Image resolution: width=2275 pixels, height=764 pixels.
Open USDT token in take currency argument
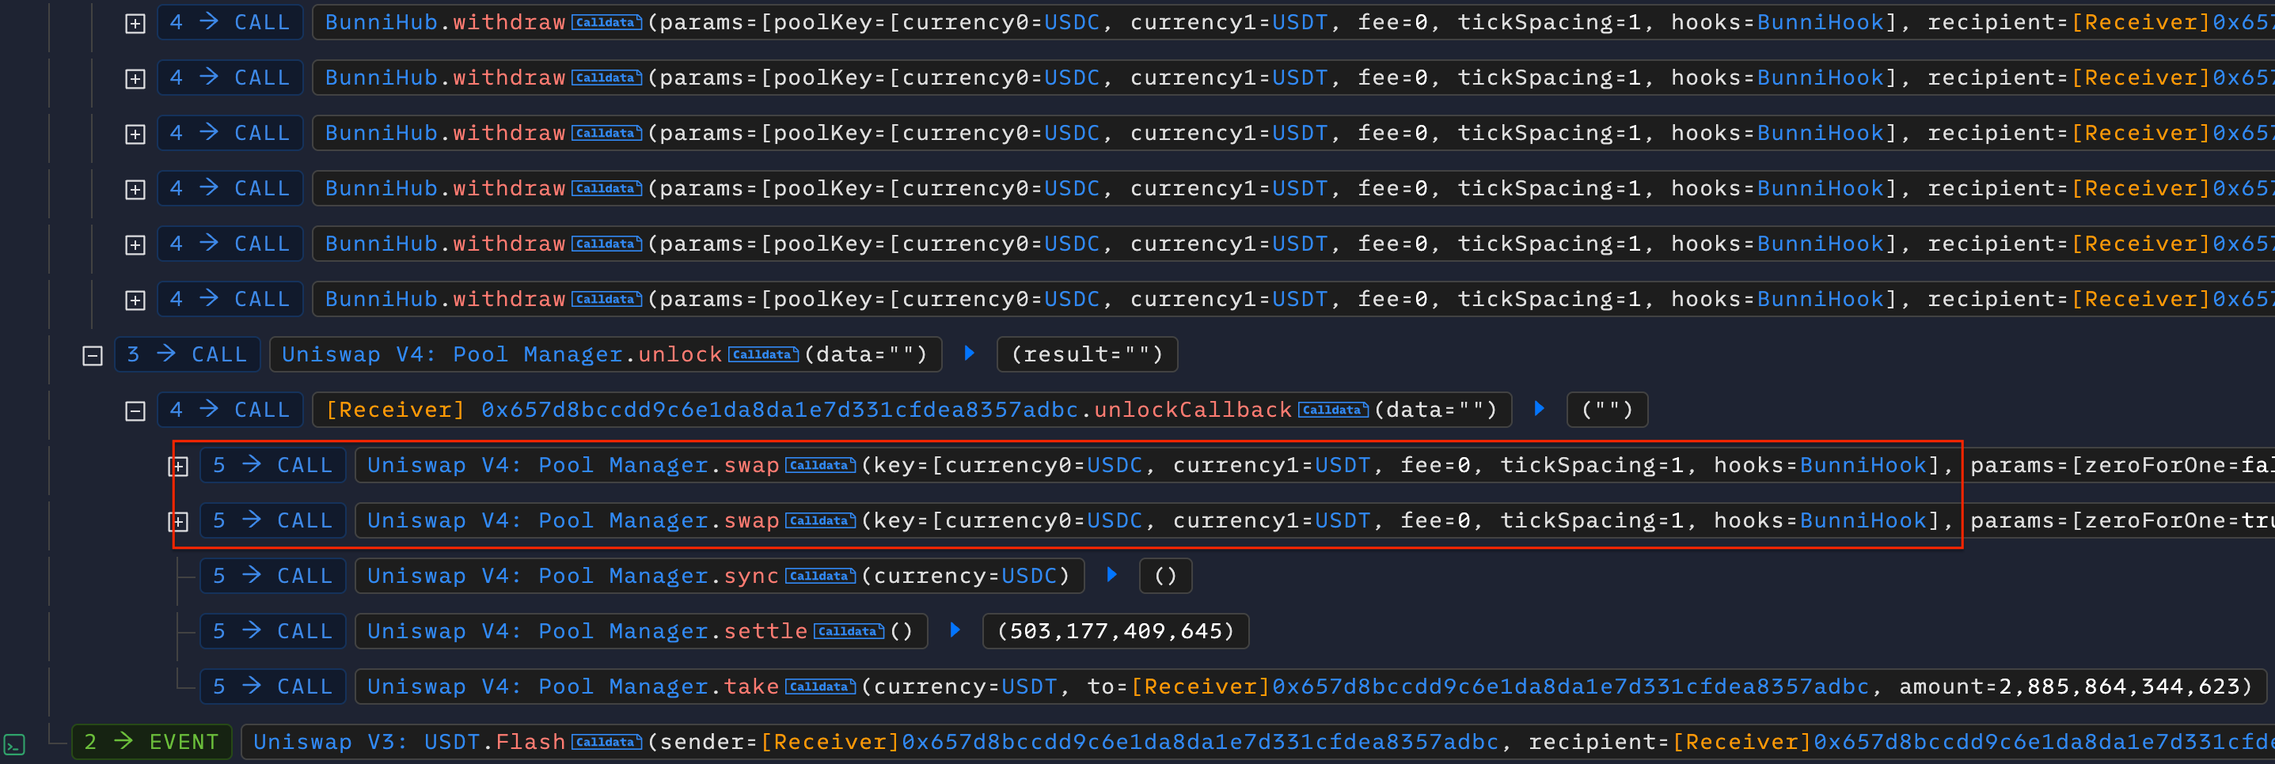pyautogui.click(x=1029, y=686)
